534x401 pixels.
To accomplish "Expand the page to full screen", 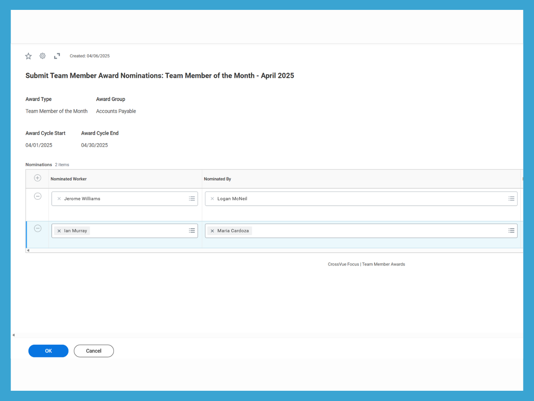I will [57, 56].
